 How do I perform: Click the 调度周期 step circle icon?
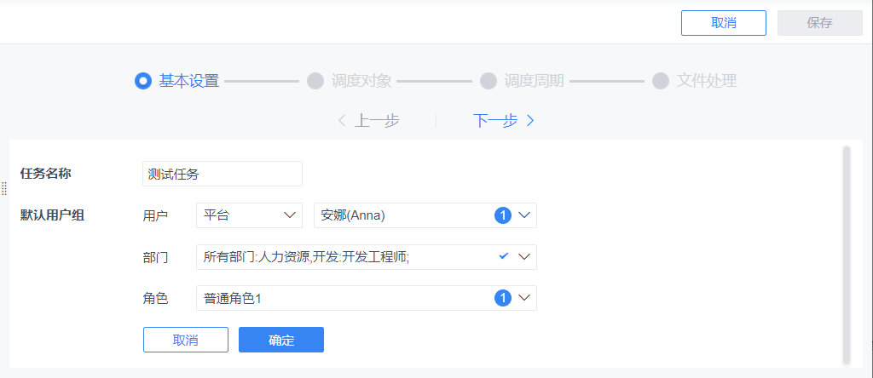489,81
